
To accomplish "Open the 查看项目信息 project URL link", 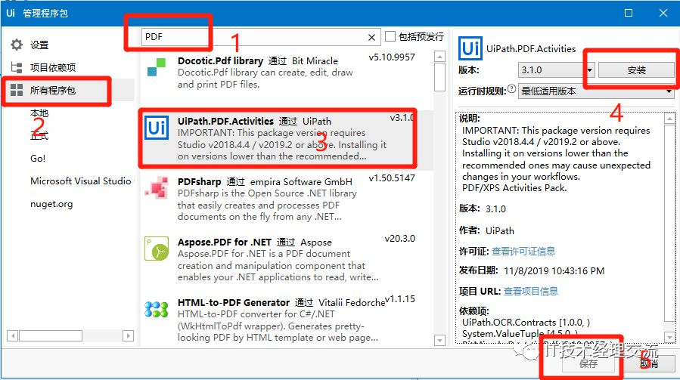I will click(531, 291).
